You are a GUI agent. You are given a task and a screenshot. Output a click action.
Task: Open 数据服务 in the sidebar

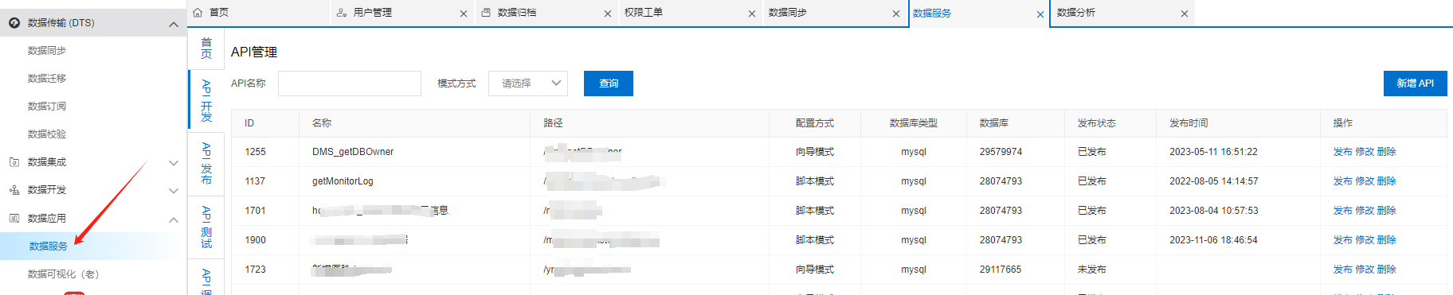(49, 246)
